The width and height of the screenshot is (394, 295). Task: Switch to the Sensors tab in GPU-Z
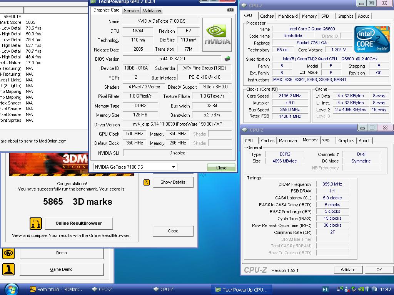click(131, 10)
